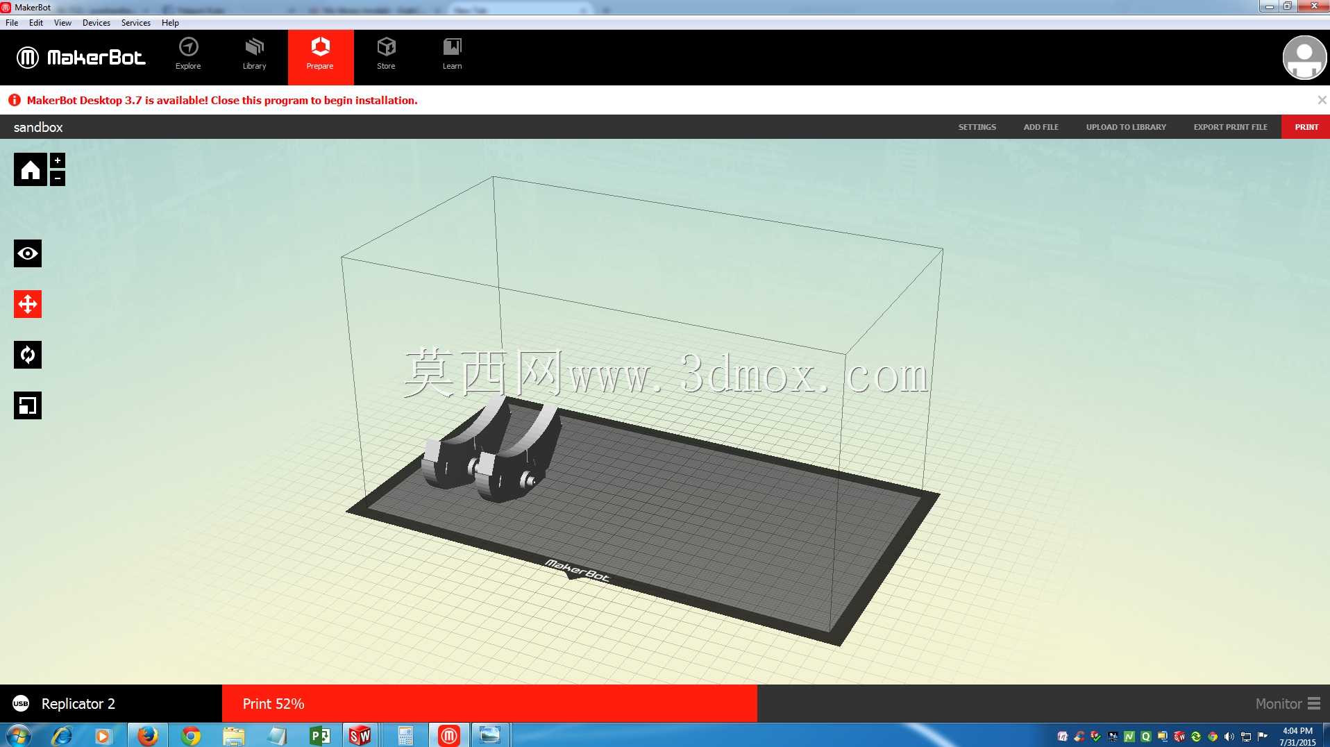1330x747 pixels.
Task: Open Calculator from the taskbar
Action: point(405,735)
